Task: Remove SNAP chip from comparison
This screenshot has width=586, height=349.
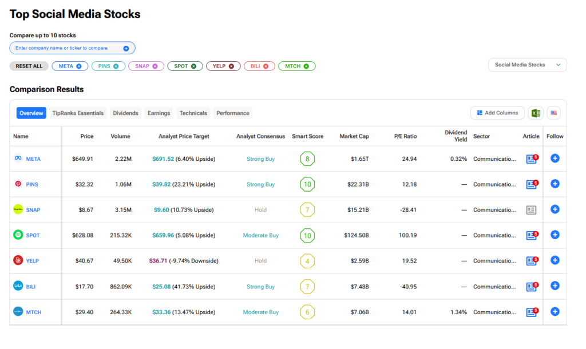Action: (155, 66)
